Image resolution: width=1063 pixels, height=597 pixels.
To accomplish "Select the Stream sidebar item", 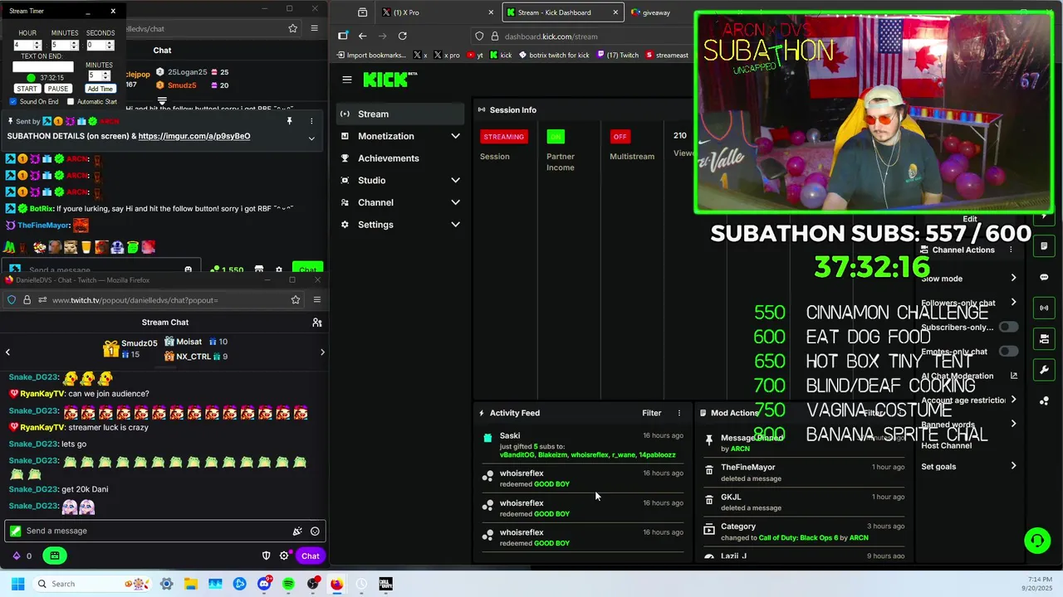I will coord(402,114).
